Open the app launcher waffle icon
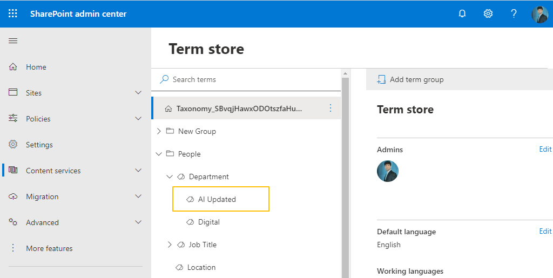The height and width of the screenshot is (278, 553). [x=13, y=13]
